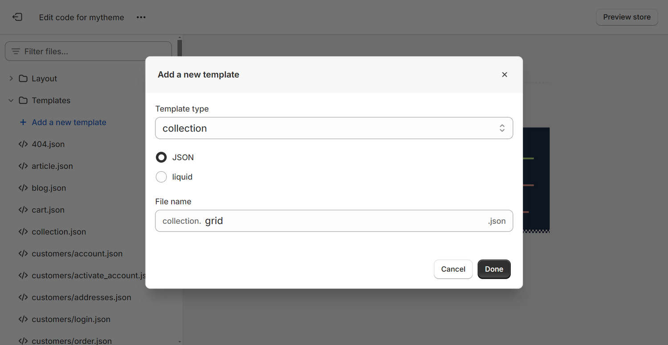The image size is (668, 345).
Task: Click the Edit code for mytheme title
Action: pos(81,17)
